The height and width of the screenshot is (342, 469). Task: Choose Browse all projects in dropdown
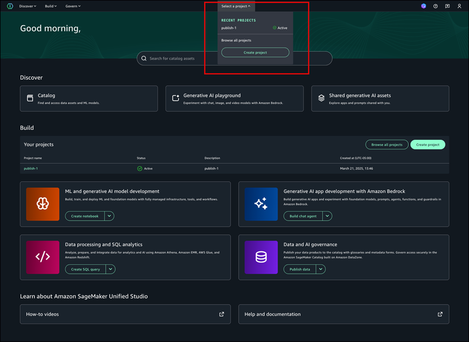[237, 41]
